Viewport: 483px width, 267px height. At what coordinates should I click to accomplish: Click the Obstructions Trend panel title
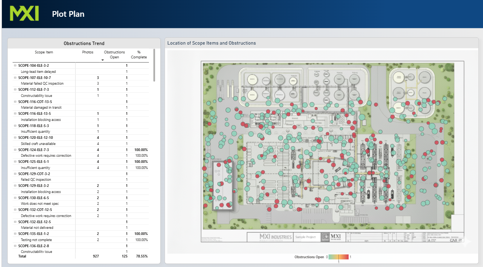[x=84, y=43]
